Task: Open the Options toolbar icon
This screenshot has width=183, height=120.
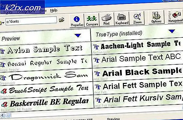Action: click(x=156, y=17)
